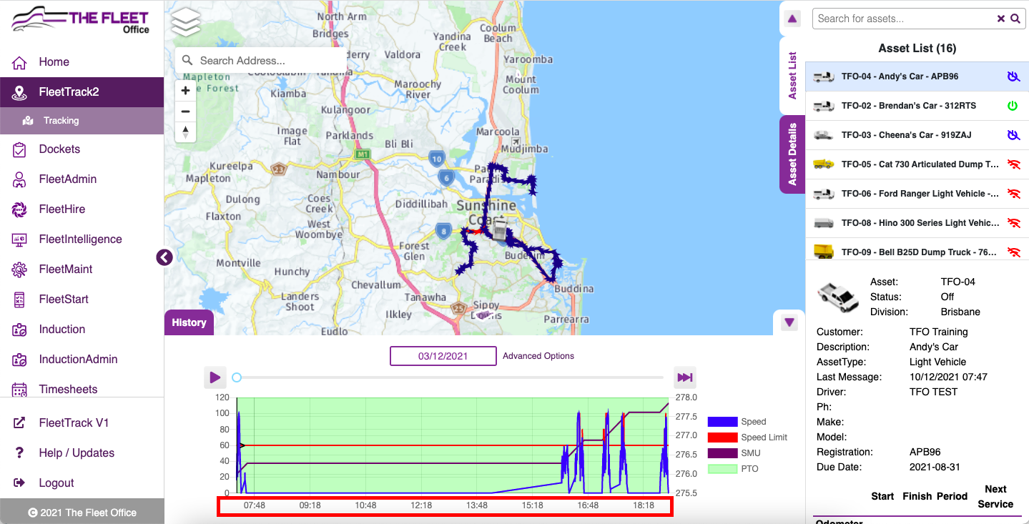This screenshot has height=524, width=1029.
Task: Select TFO-03 Cheena's Car asset
Action: 917,135
